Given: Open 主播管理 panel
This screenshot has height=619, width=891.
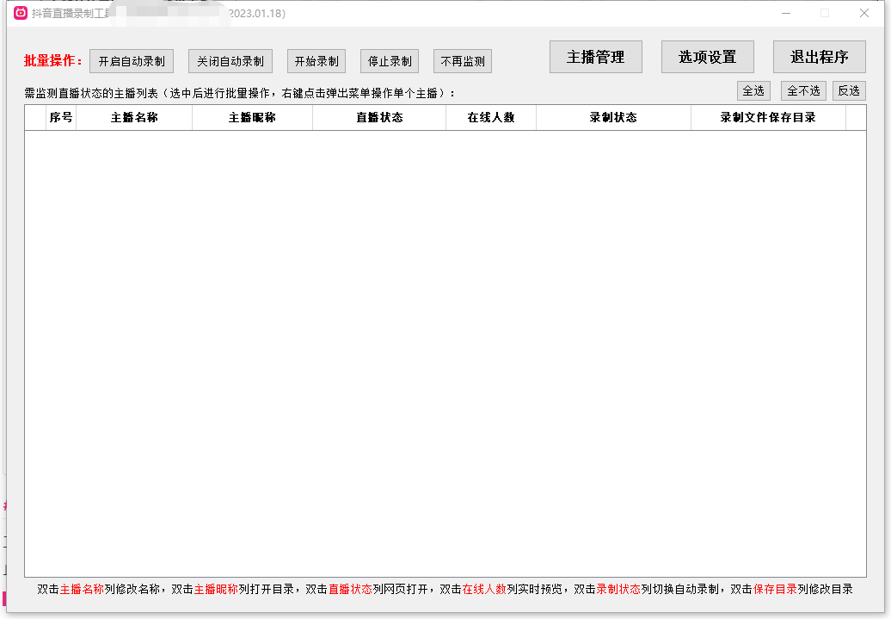Looking at the screenshot, I should click(596, 57).
